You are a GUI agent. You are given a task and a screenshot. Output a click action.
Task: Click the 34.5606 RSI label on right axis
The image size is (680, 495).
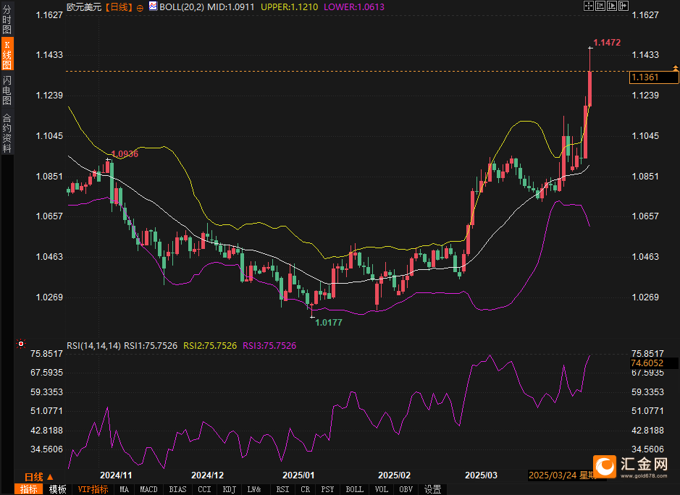click(647, 449)
